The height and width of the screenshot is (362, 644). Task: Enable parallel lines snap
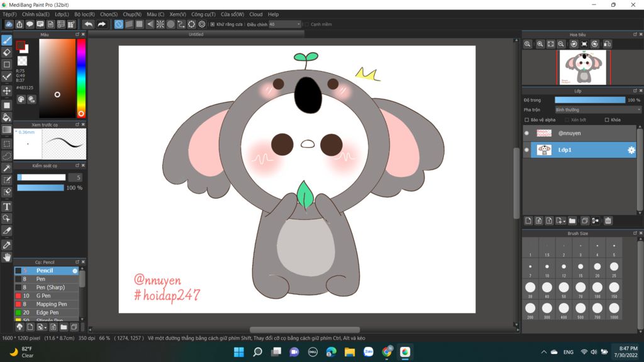tap(129, 25)
